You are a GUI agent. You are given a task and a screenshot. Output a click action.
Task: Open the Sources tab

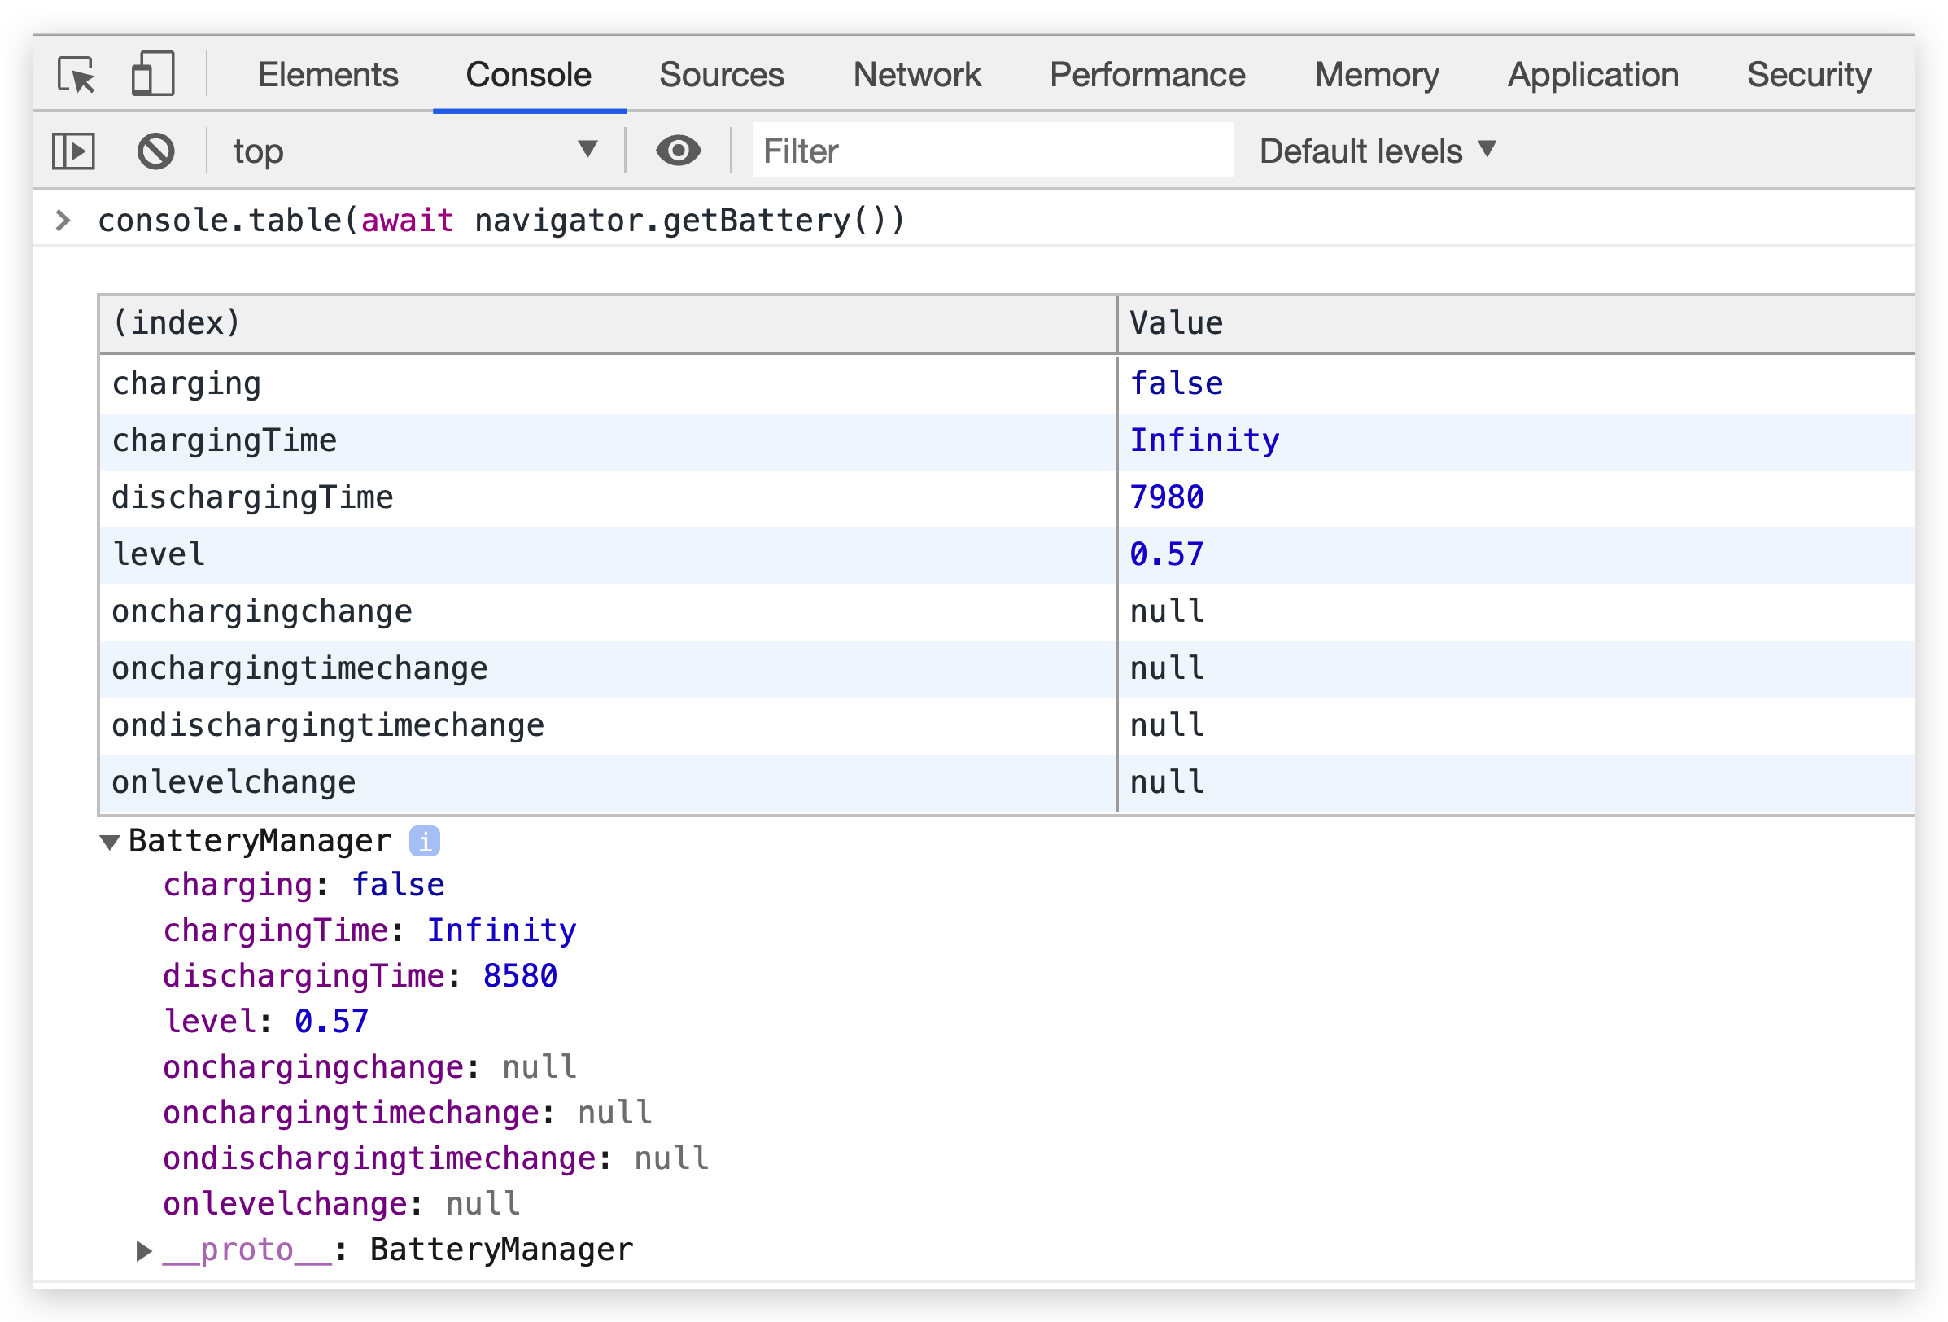pyautogui.click(x=721, y=75)
